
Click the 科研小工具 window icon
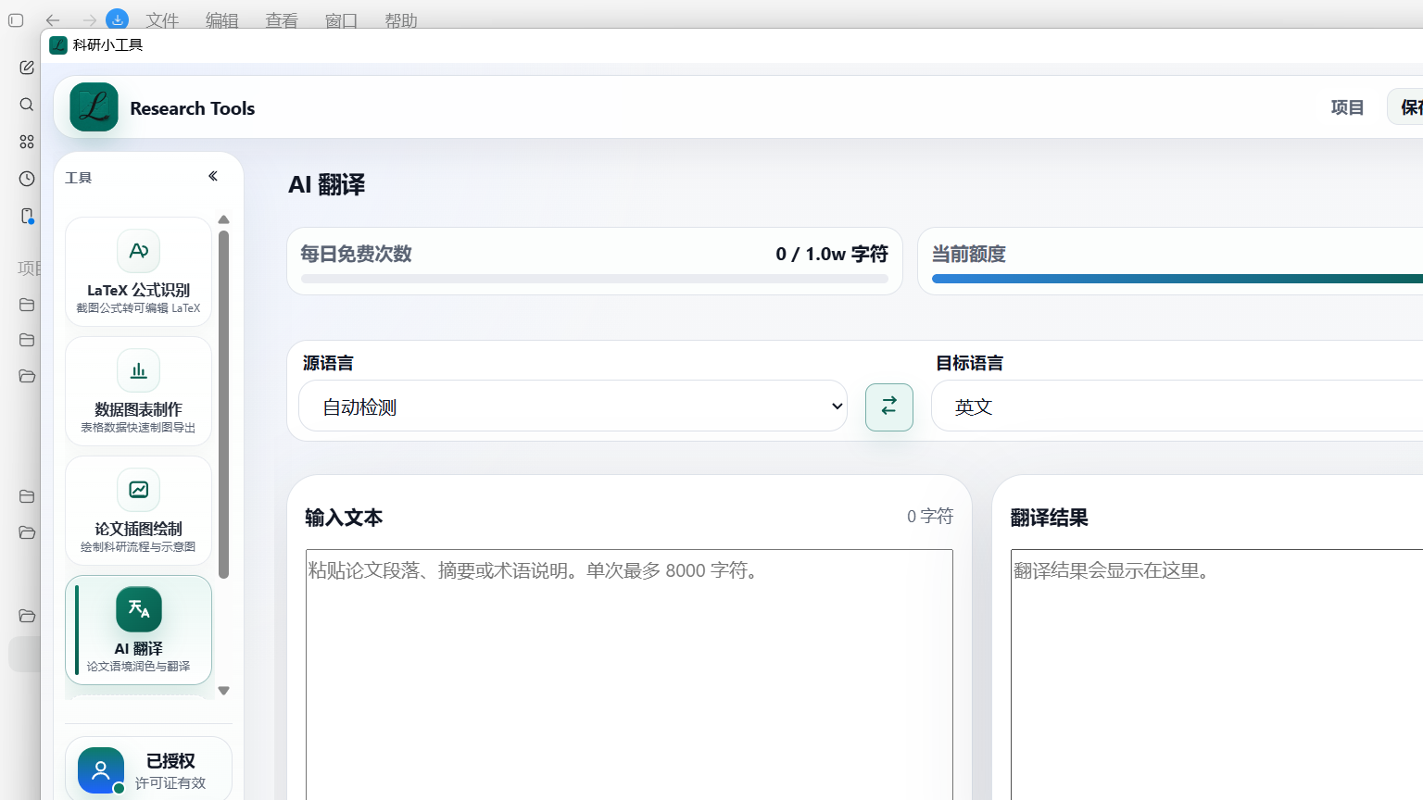pyautogui.click(x=58, y=45)
